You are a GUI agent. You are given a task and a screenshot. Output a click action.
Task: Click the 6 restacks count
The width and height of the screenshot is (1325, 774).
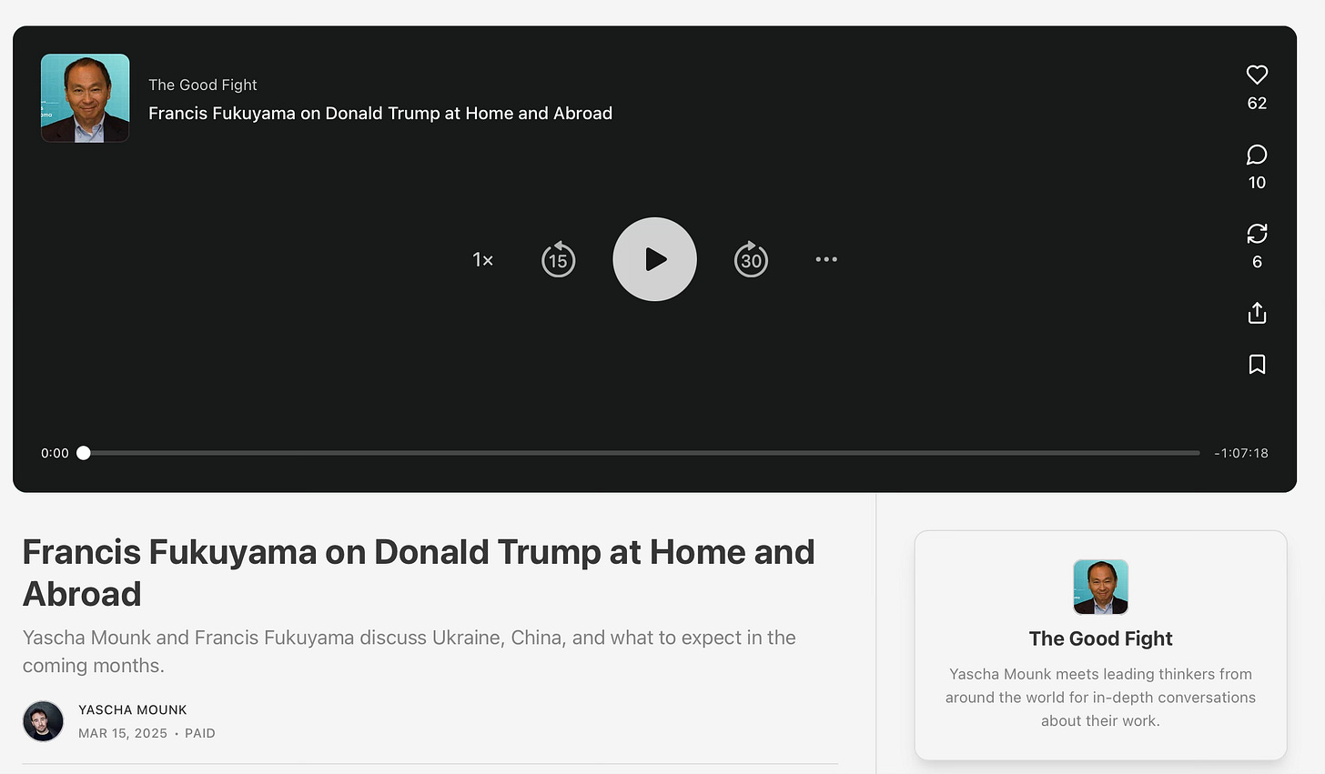[1257, 262]
